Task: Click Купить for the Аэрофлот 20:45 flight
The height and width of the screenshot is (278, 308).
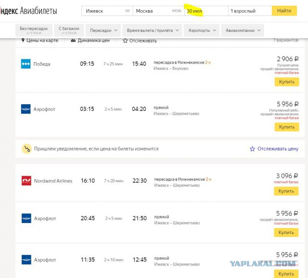Action: pos(286,233)
